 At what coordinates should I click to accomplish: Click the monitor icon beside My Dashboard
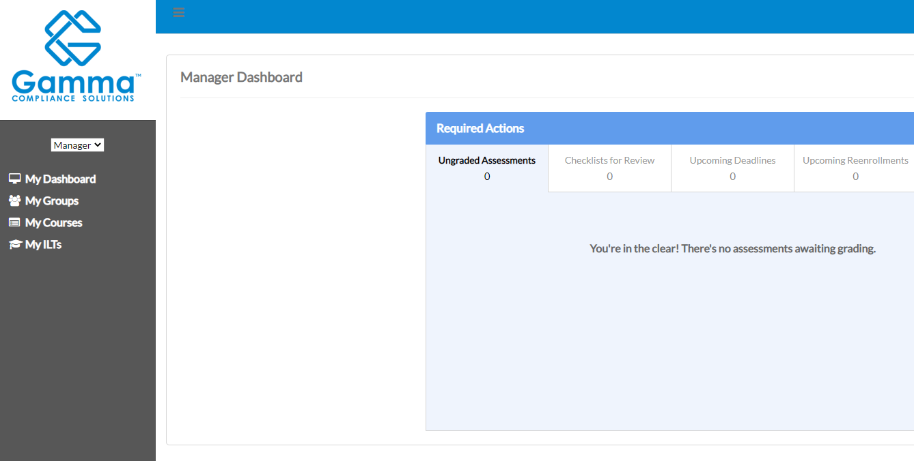(x=14, y=178)
